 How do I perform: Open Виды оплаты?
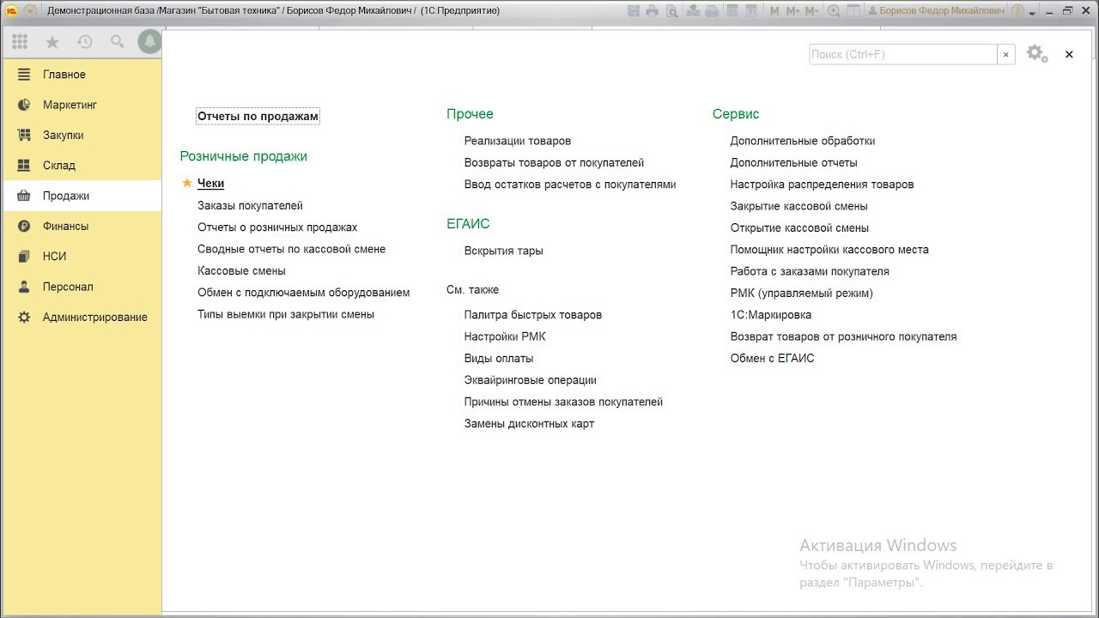point(499,359)
